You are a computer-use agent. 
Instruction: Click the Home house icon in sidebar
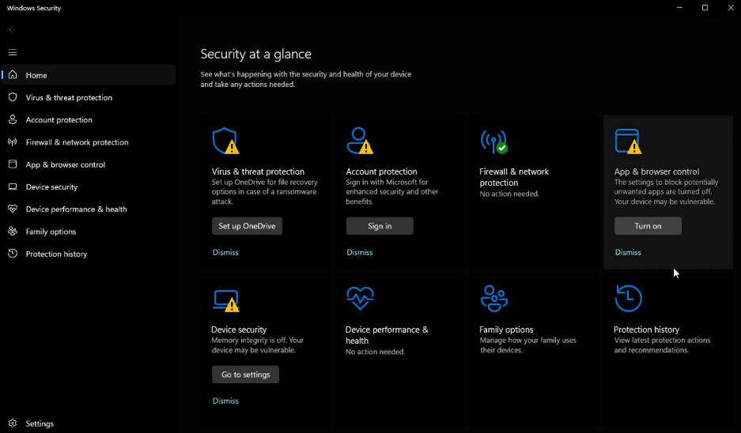[13, 74]
